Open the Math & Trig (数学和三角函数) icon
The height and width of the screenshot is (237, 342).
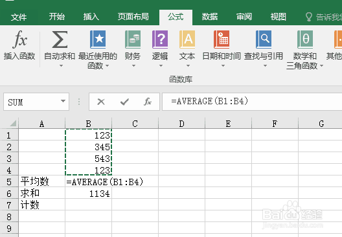click(305, 39)
